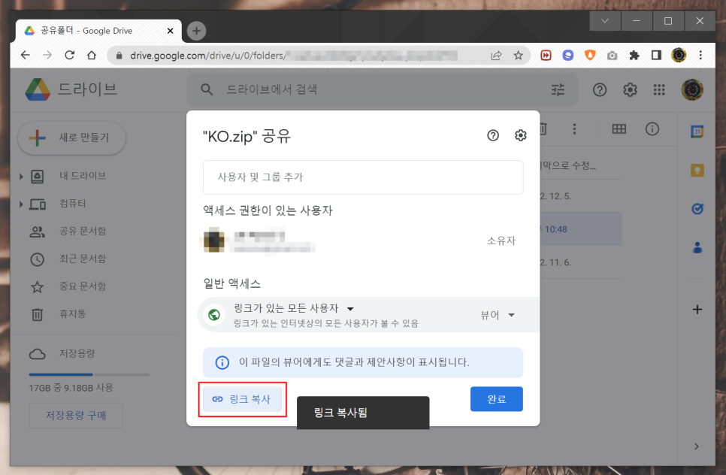Open the 링크가 있는 모든 사용자 dropdown

(x=294, y=308)
